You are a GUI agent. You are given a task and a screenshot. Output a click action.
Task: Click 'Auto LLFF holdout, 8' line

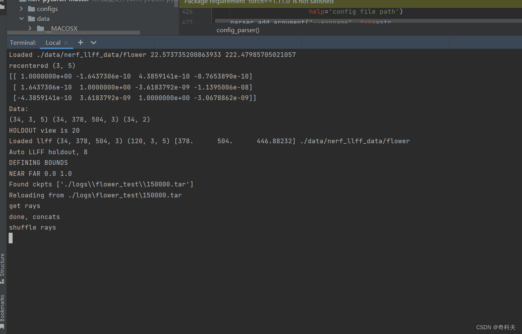(x=48, y=152)
